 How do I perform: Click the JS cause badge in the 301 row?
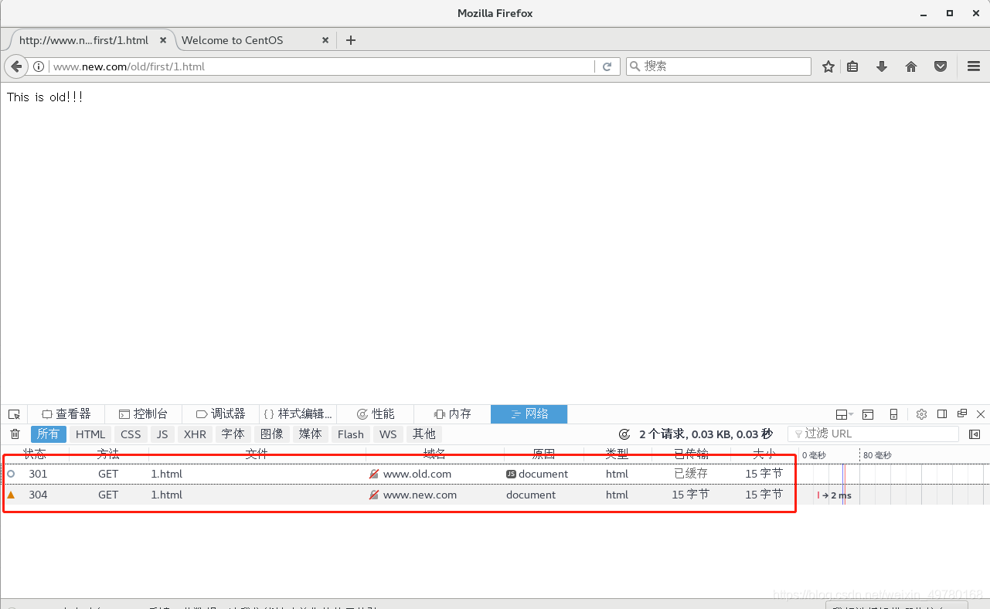pos(511,474)
